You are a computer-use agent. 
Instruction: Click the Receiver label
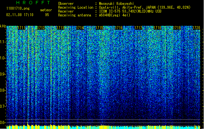point(66,11)
